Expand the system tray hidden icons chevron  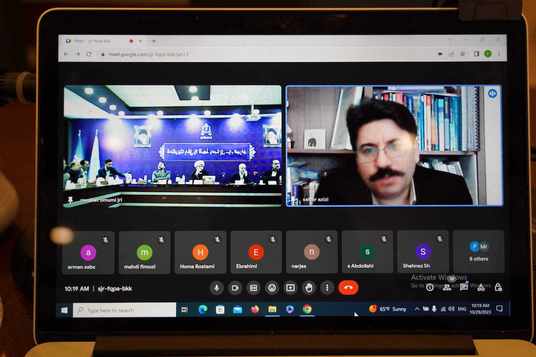(417, 309)
